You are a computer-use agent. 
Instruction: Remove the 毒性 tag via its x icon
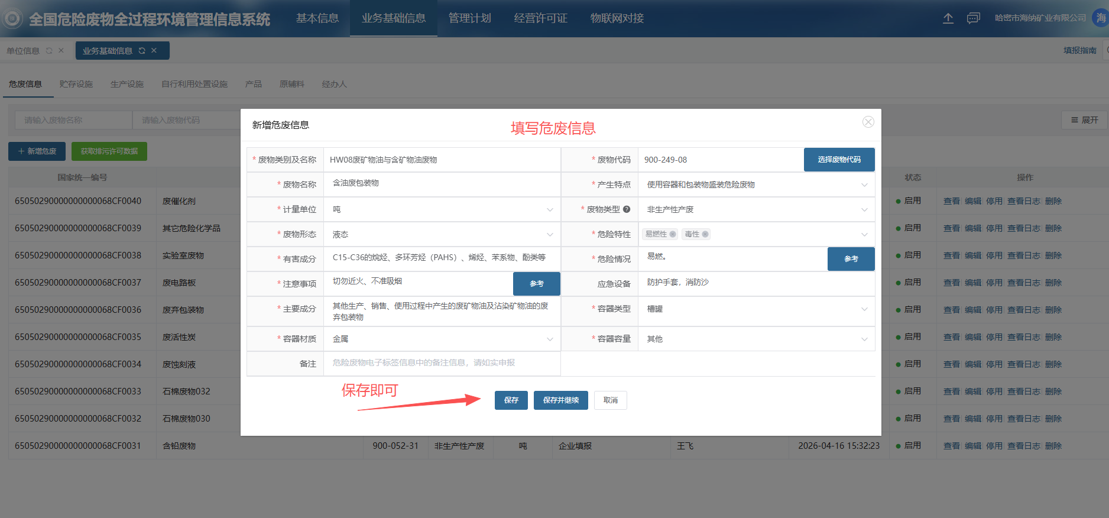coord(705,234)
